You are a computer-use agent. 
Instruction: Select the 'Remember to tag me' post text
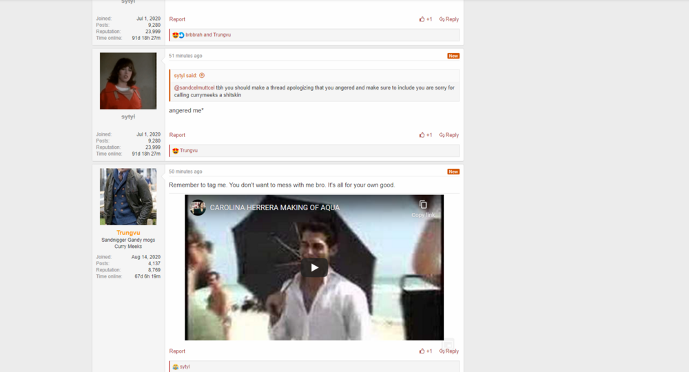click(282, 185)
